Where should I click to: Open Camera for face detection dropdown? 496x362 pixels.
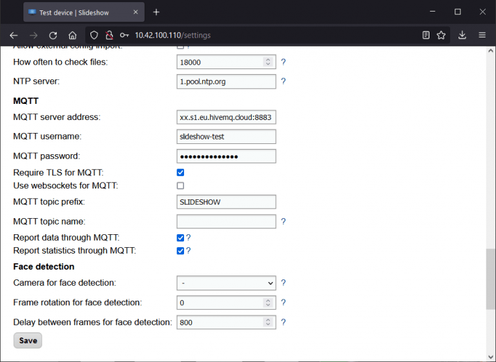coord(226,283)
